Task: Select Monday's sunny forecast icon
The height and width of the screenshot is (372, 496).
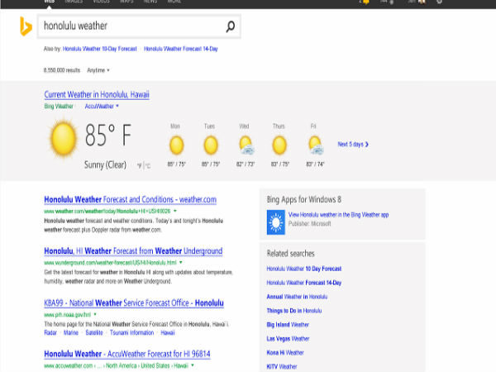Action: (175, 145)
